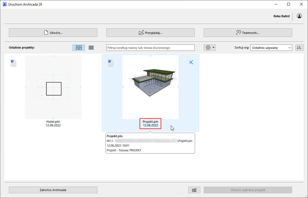Minimize the Uruchom Archicada 26 window
308x198 pixels.
tap(276, 4)
